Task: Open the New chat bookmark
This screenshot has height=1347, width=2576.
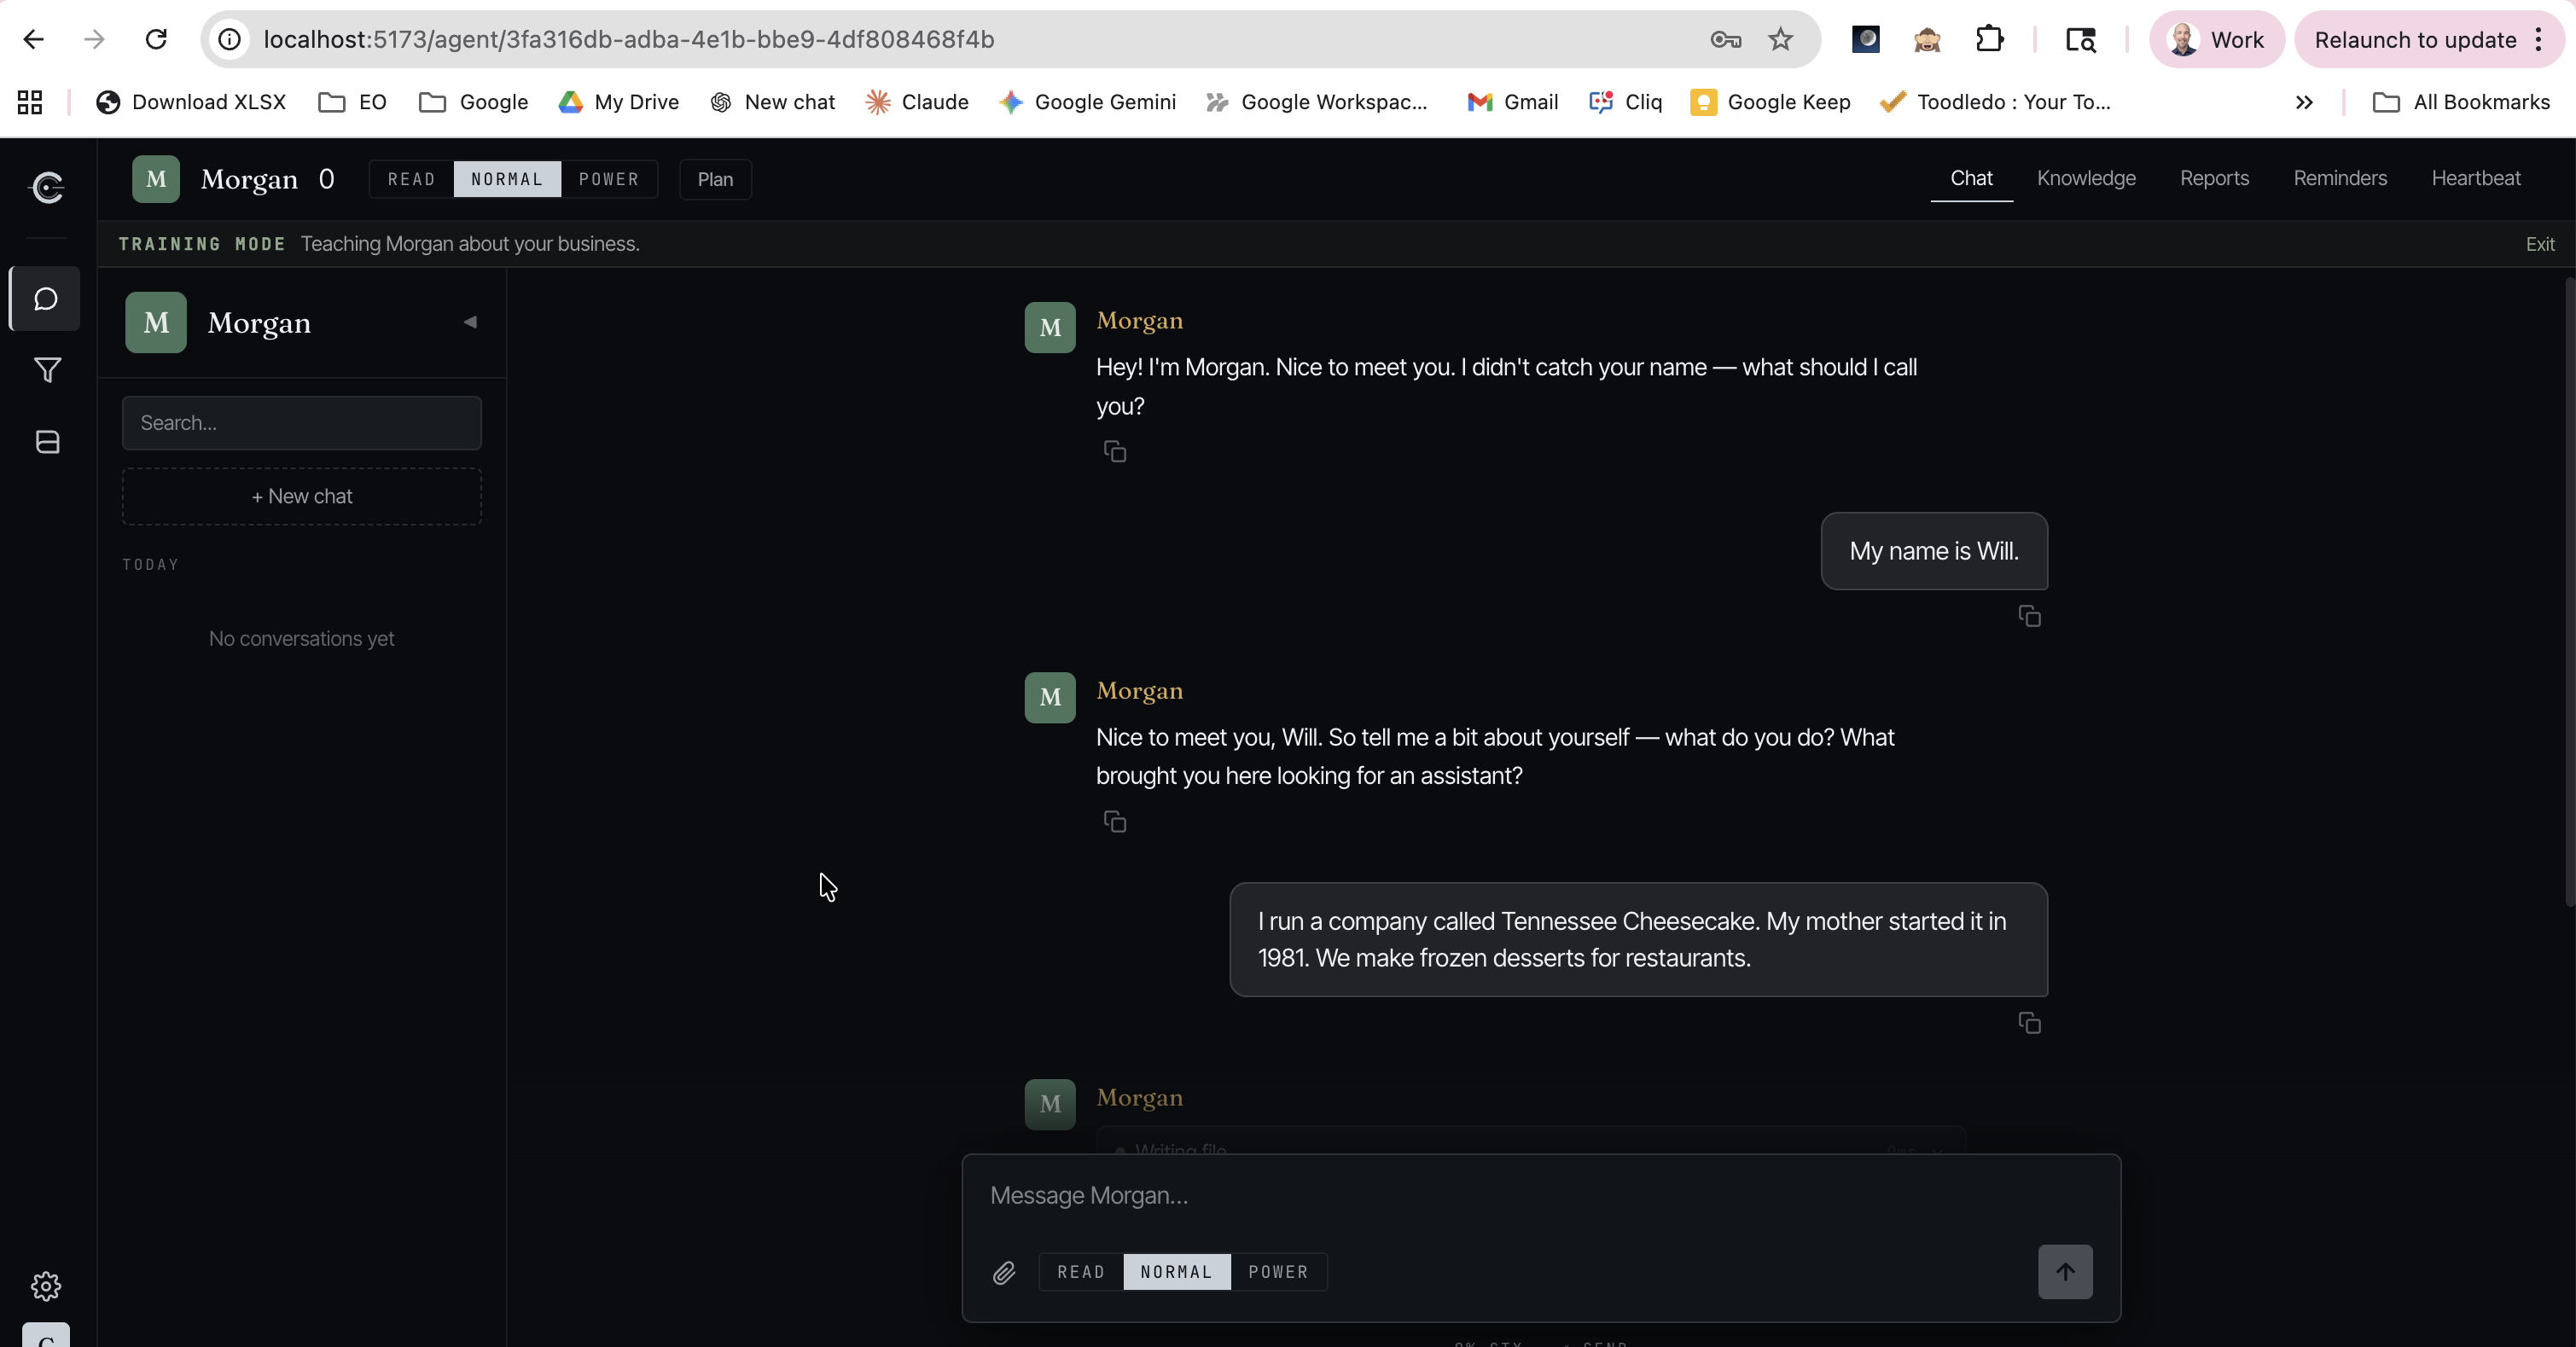Action: pyautogui.click(x=772, y=102)
